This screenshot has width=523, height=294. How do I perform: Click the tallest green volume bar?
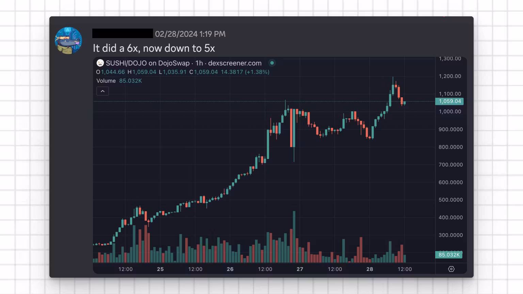(294, 236)
